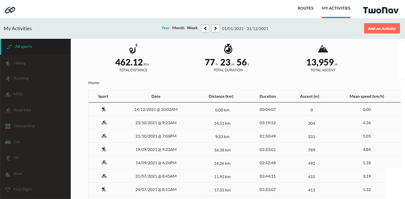Image resolution: width=405 pixels, height=199 pixels.
Task: Pick the Road bike sidebar icon
Action: pos(8,110)
